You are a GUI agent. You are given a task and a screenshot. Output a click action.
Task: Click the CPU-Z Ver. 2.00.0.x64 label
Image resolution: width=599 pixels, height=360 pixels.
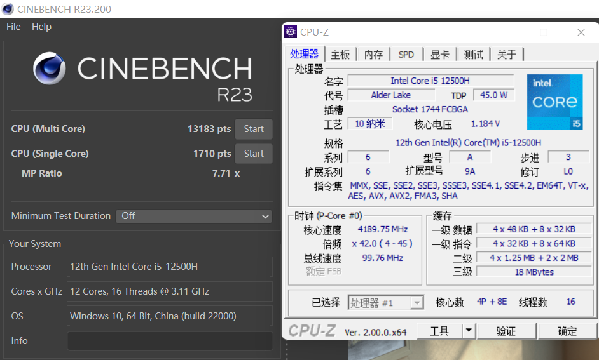376,332
